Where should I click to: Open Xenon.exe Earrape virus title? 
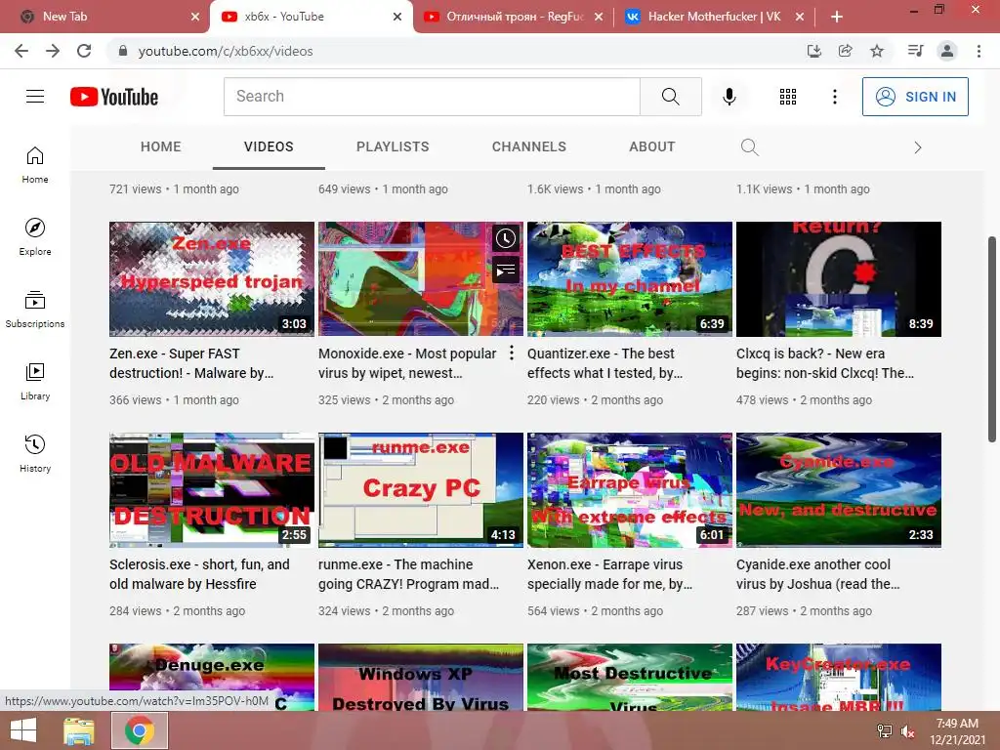click(609, 574)
